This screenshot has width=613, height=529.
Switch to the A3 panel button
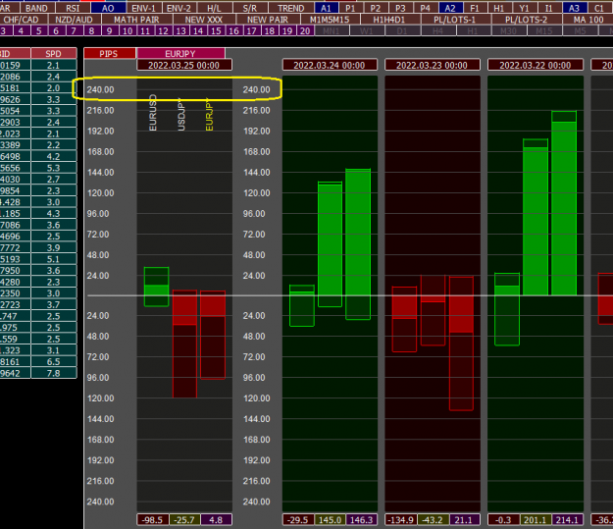[574, 8]
